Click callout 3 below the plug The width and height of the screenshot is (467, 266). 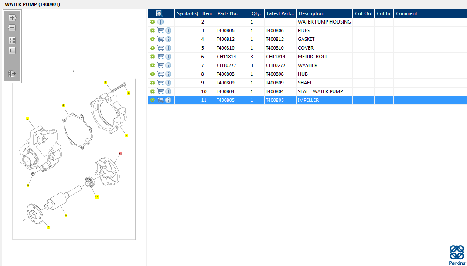point(28,185)
